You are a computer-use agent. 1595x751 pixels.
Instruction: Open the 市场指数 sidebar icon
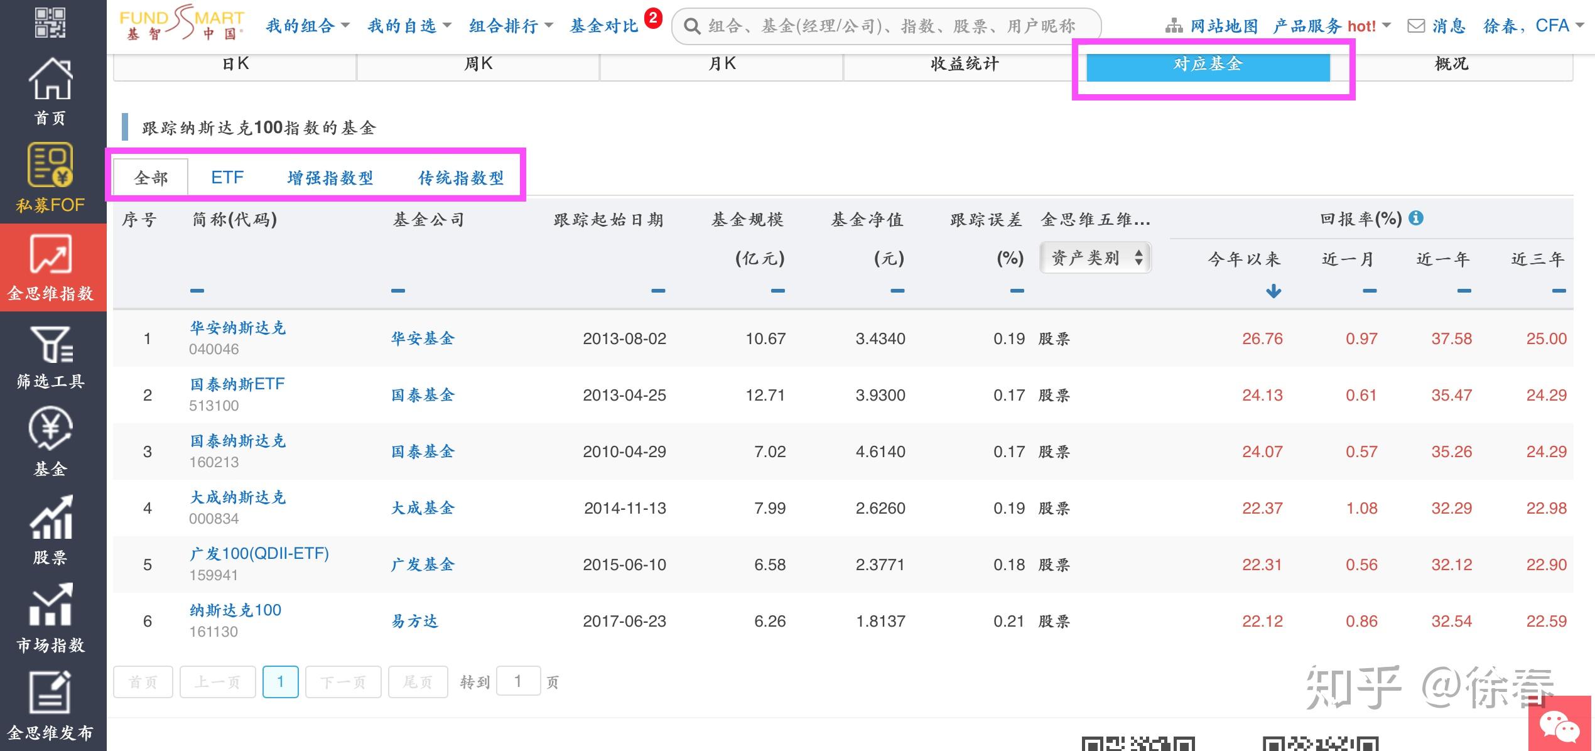click(50, 605)
